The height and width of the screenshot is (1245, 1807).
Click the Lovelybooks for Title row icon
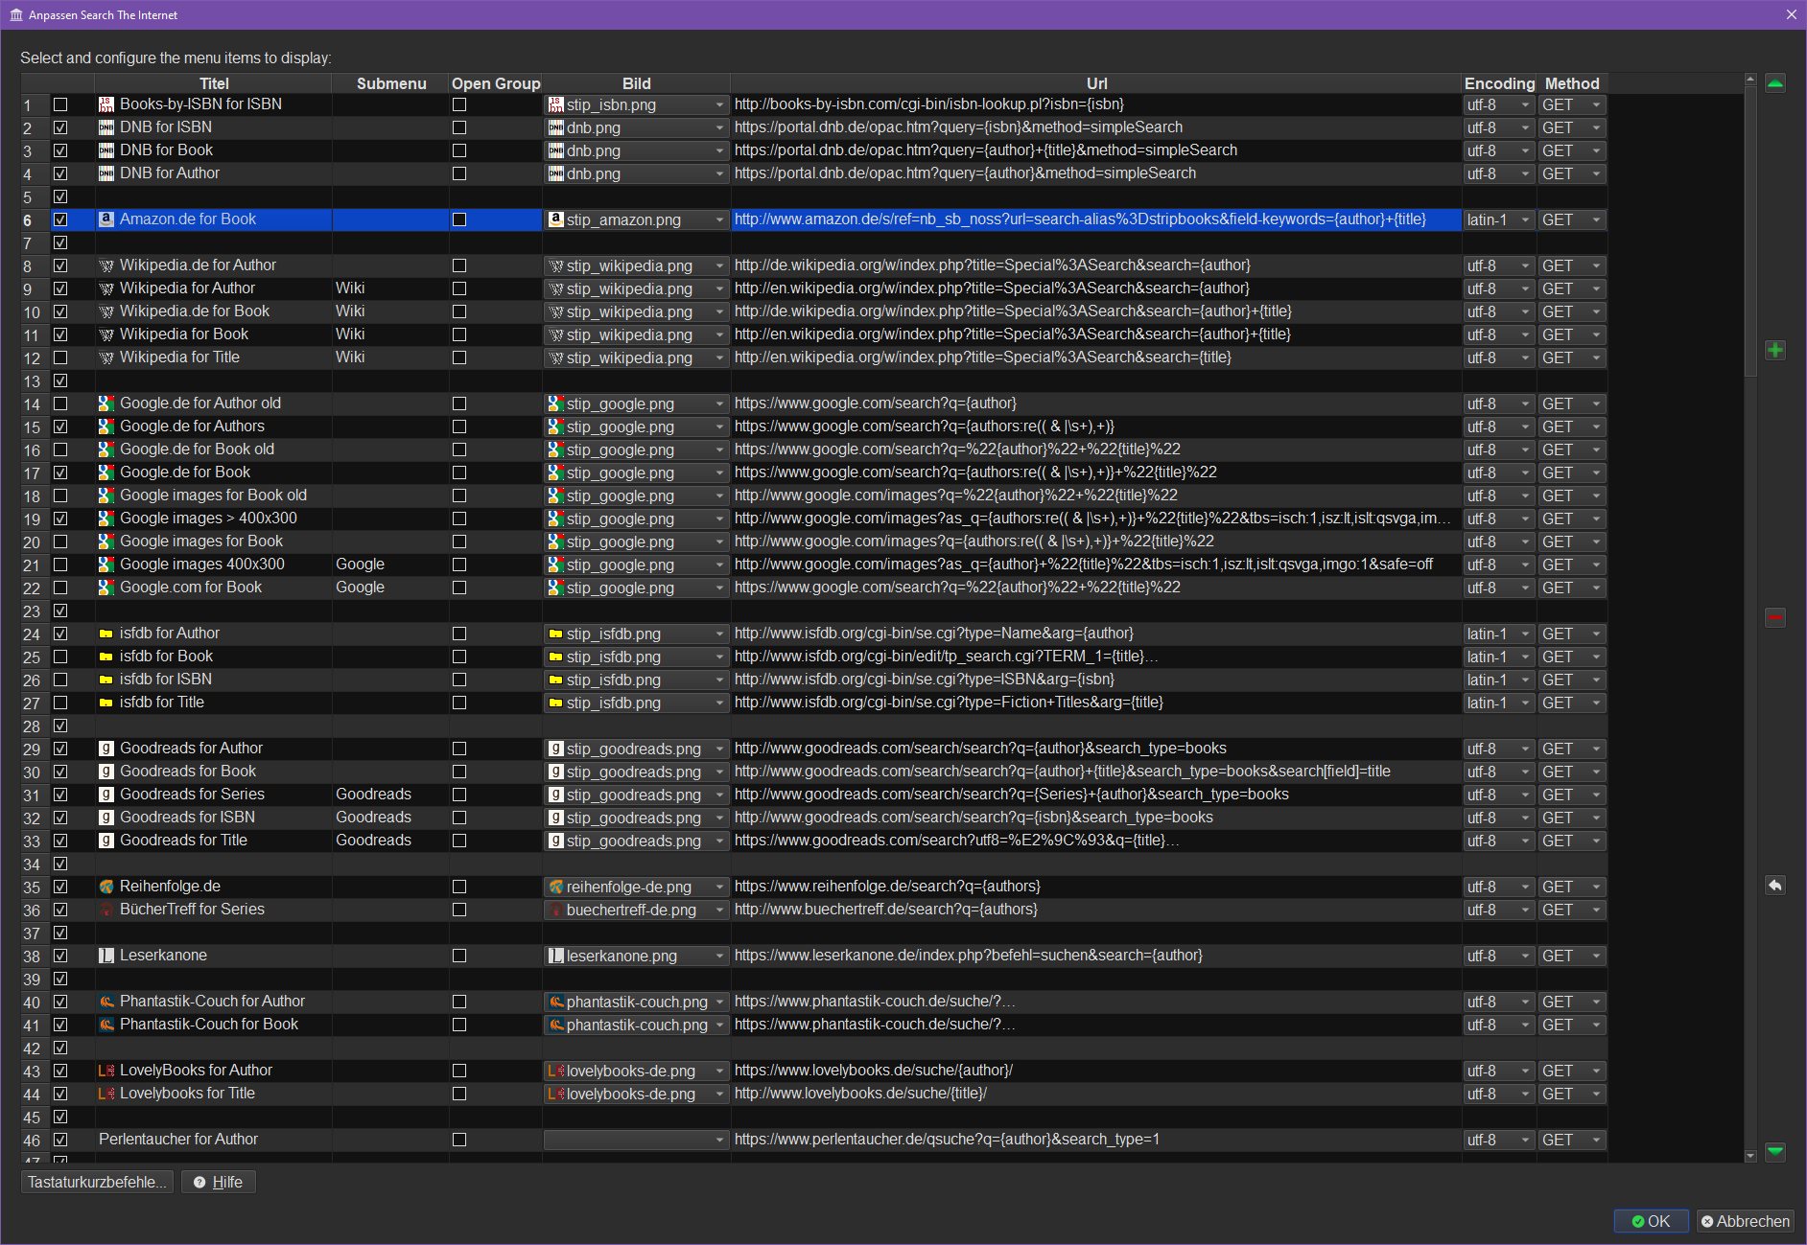106,1094
